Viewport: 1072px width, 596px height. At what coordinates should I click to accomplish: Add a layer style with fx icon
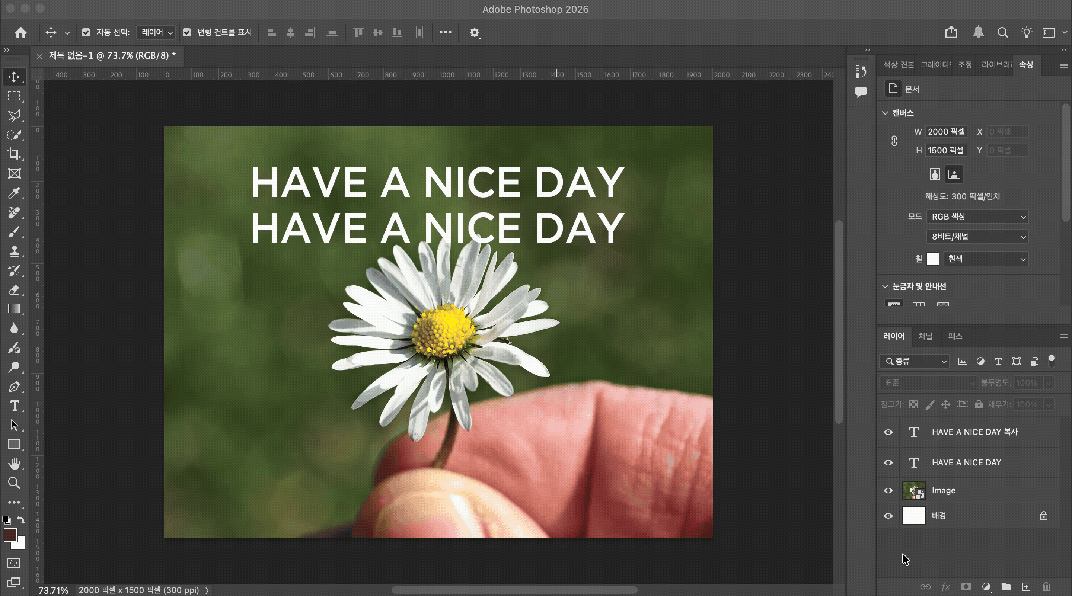(x=945, y=586)
